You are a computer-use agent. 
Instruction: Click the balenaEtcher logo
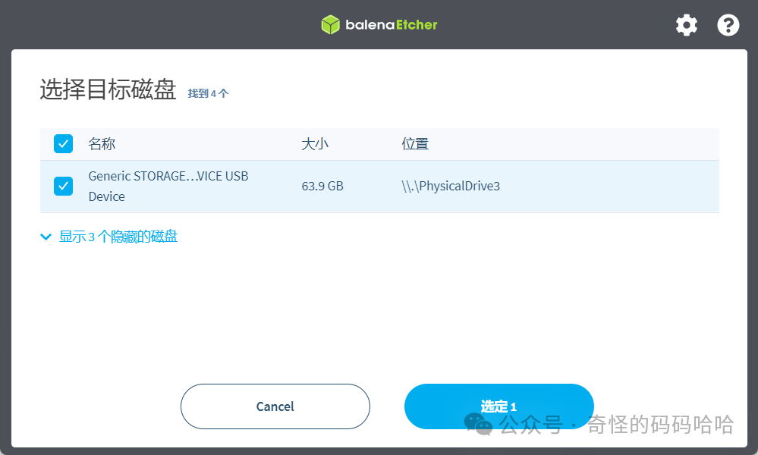click(379, 24)
